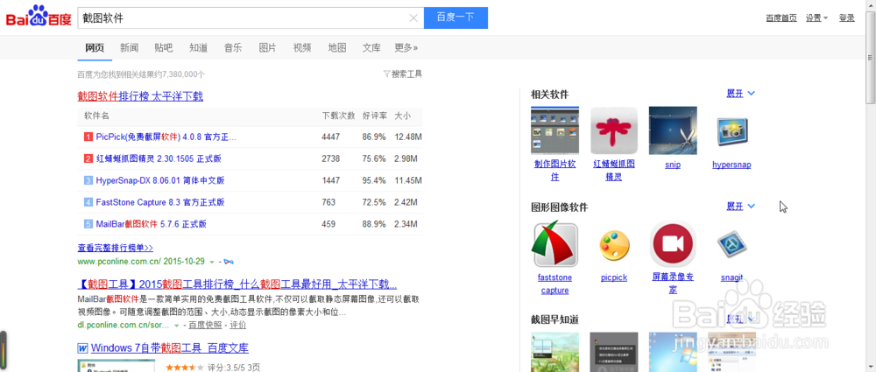Switch to 音乐 tab
This screenshot has height=372, width=876.
click(233, 47)
